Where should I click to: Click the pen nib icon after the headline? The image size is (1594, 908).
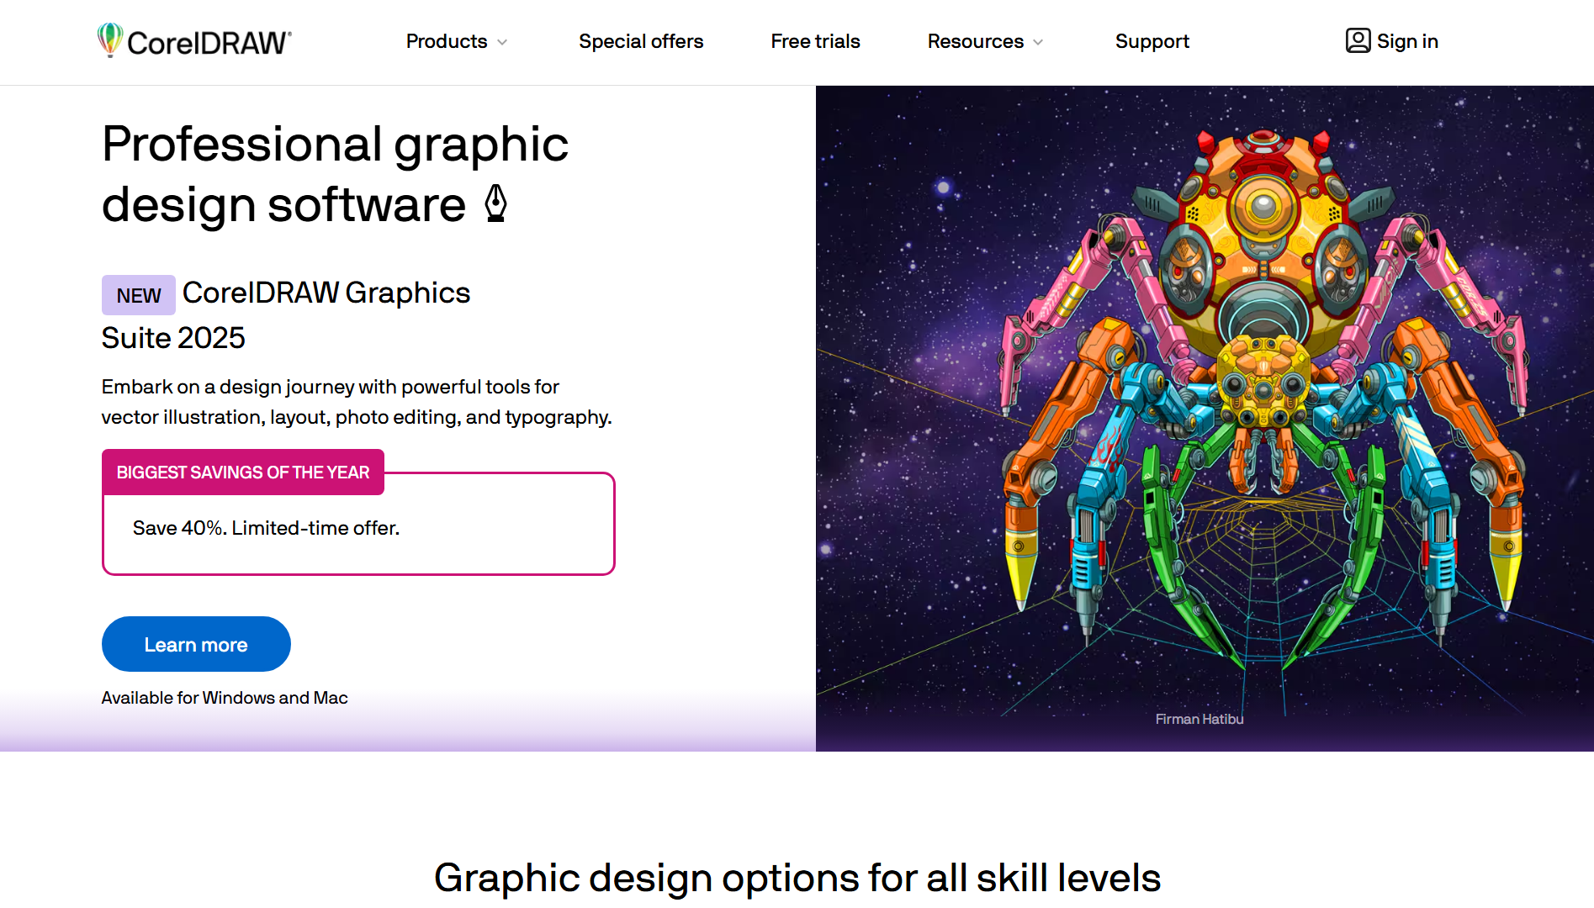[496, 204]
